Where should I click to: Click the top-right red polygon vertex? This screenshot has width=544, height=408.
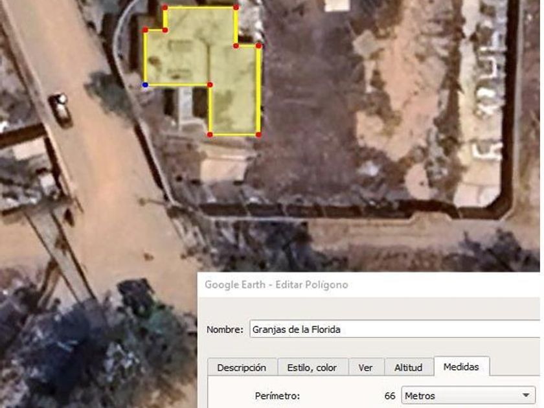(x=236, y=7)
